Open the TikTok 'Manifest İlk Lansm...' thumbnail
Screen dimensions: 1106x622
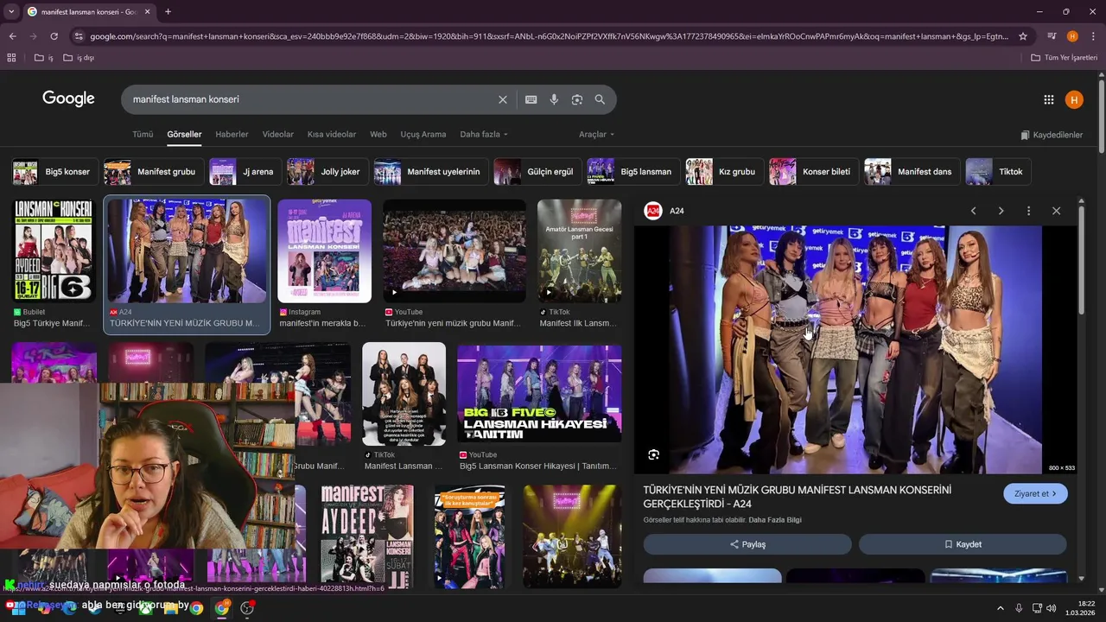[x=579, y=251]
